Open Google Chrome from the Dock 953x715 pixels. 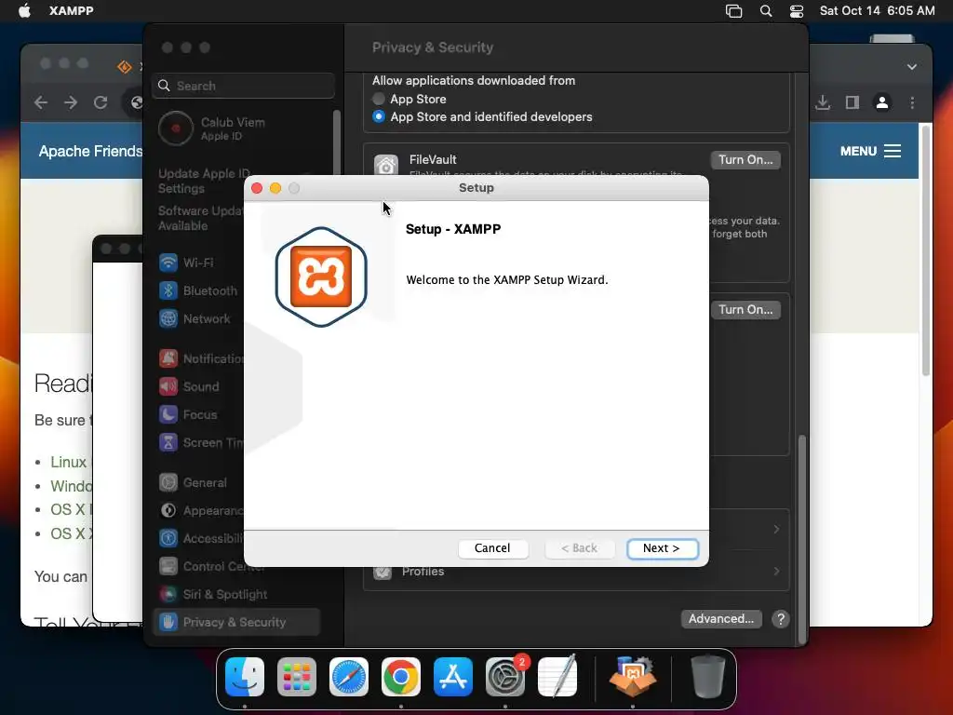401,676
